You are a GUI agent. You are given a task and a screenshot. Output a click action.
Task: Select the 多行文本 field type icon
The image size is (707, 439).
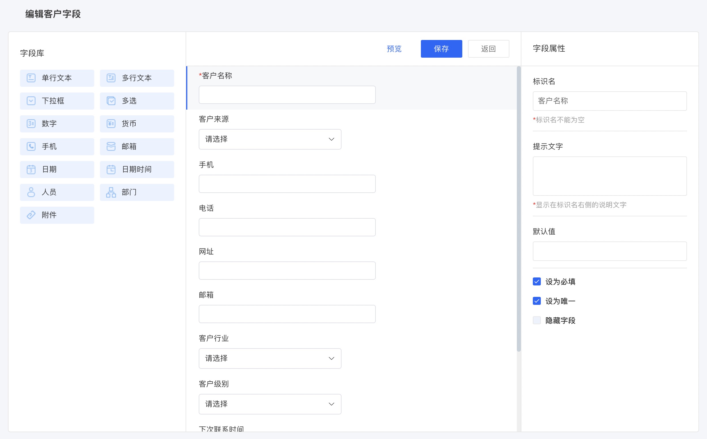[x=111, y=78]
